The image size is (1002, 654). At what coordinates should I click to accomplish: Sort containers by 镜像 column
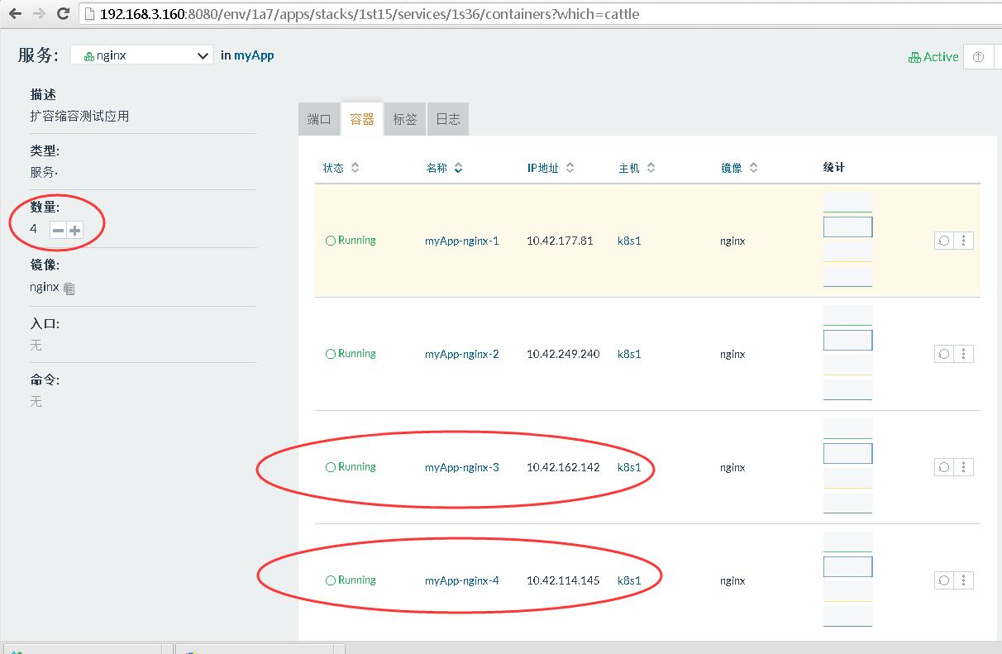click(739, 168)
